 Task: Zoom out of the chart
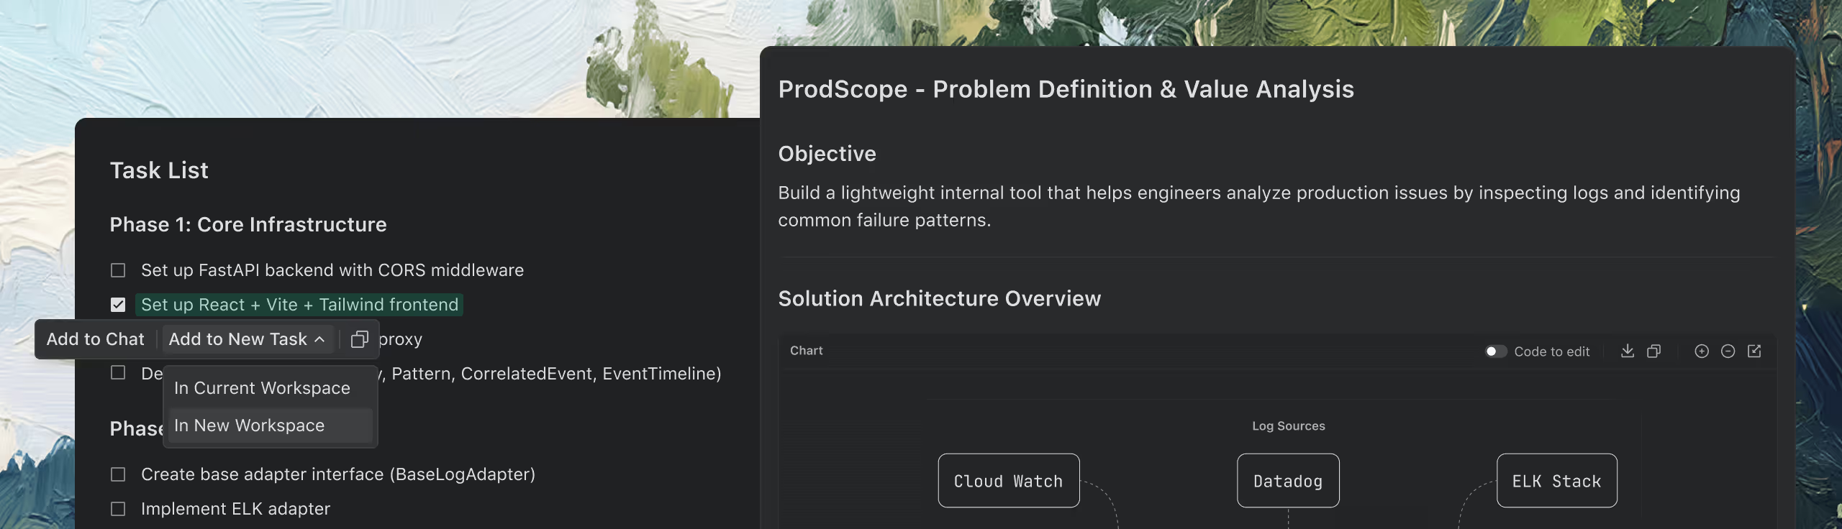point(1728,351)
